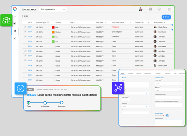Click the person icon beside the Owner label
Image resolution: width=187 pixels, height=136 pixels.
(x=156, y=87)
